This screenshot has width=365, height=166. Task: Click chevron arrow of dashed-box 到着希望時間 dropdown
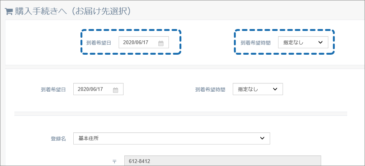320,42
